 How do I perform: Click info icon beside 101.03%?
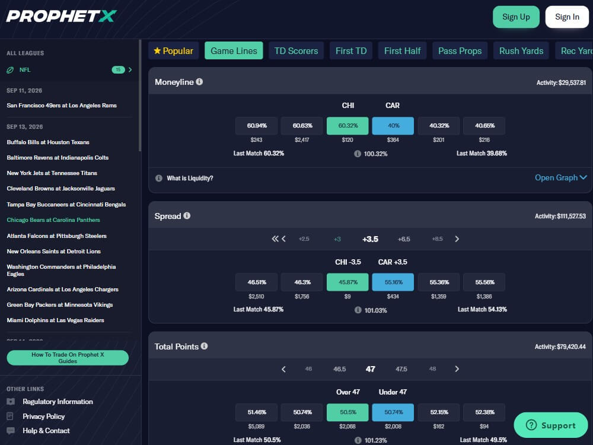[358, 310]
